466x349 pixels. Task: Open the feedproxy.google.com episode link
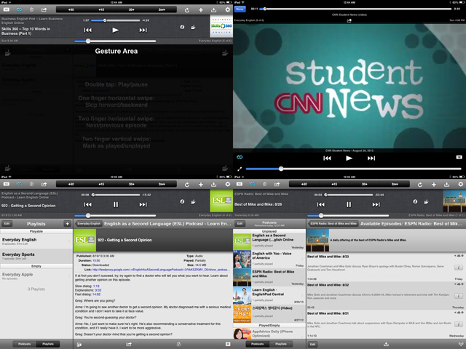[161, 270]
